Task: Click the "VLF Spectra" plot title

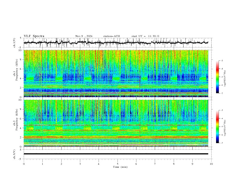Action: [x=34, y=36]
